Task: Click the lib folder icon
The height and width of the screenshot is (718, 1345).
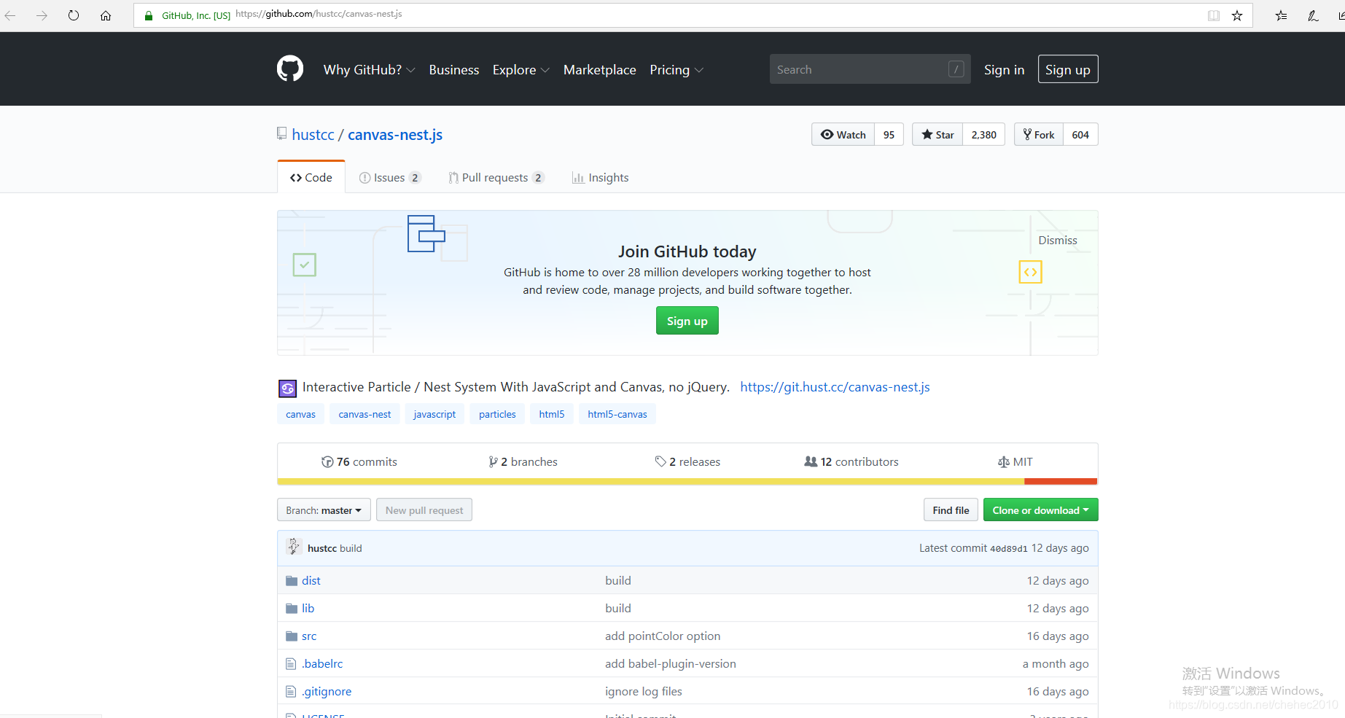Action: (292, 609)
